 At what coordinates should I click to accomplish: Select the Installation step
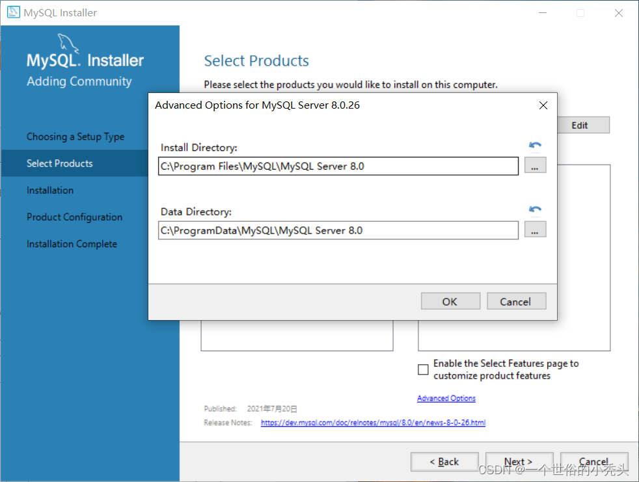[49, 191]
